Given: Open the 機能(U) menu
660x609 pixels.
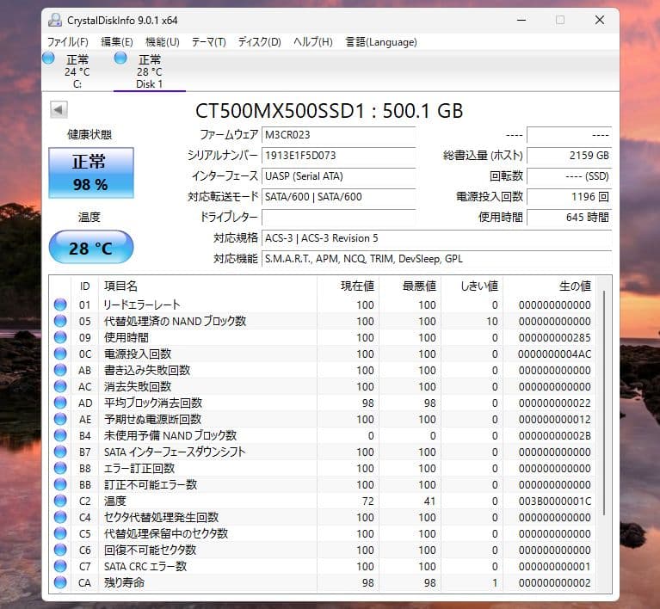Looking at the screenshot, I should pos(162,41).
